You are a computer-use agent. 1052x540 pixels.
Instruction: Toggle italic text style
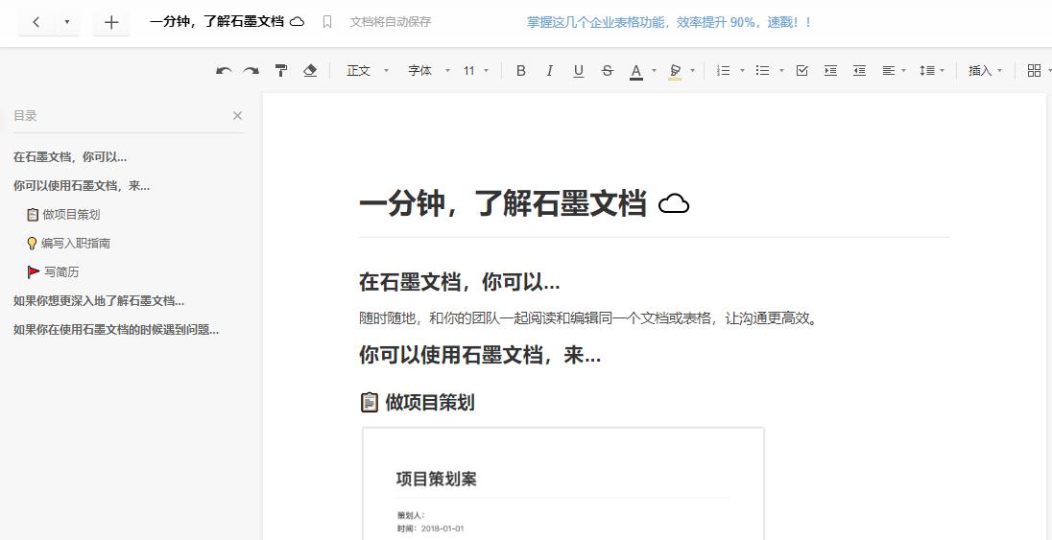pos(549,71)
